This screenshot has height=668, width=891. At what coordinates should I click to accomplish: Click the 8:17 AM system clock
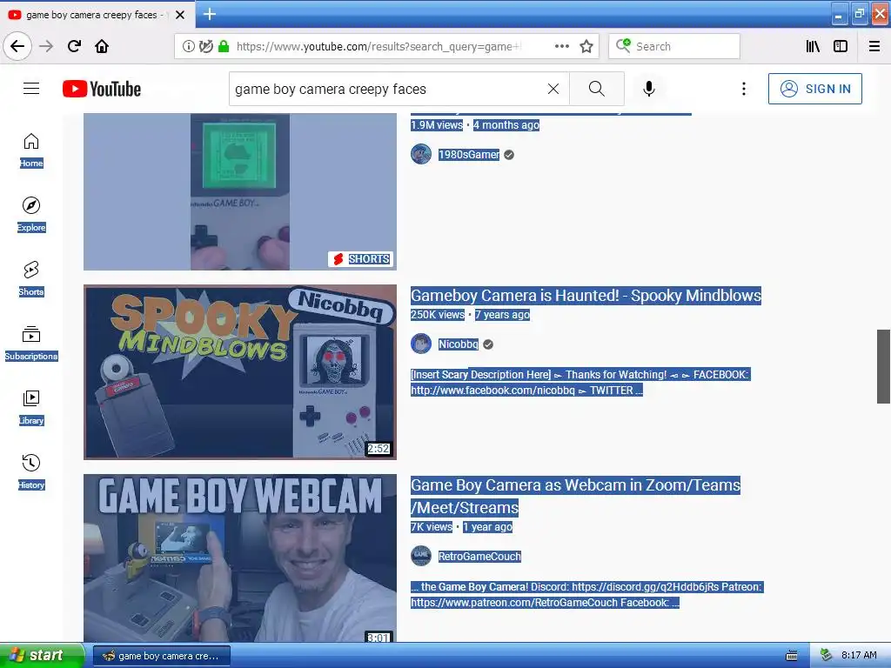tap(859, 655)
